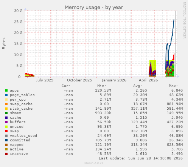Viewport: 188px width, 167px height.
Task: Click the 'swap' legend label
Action: 14,131
